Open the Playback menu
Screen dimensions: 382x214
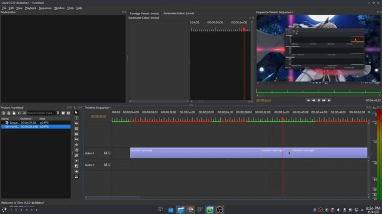coord(30,8)
